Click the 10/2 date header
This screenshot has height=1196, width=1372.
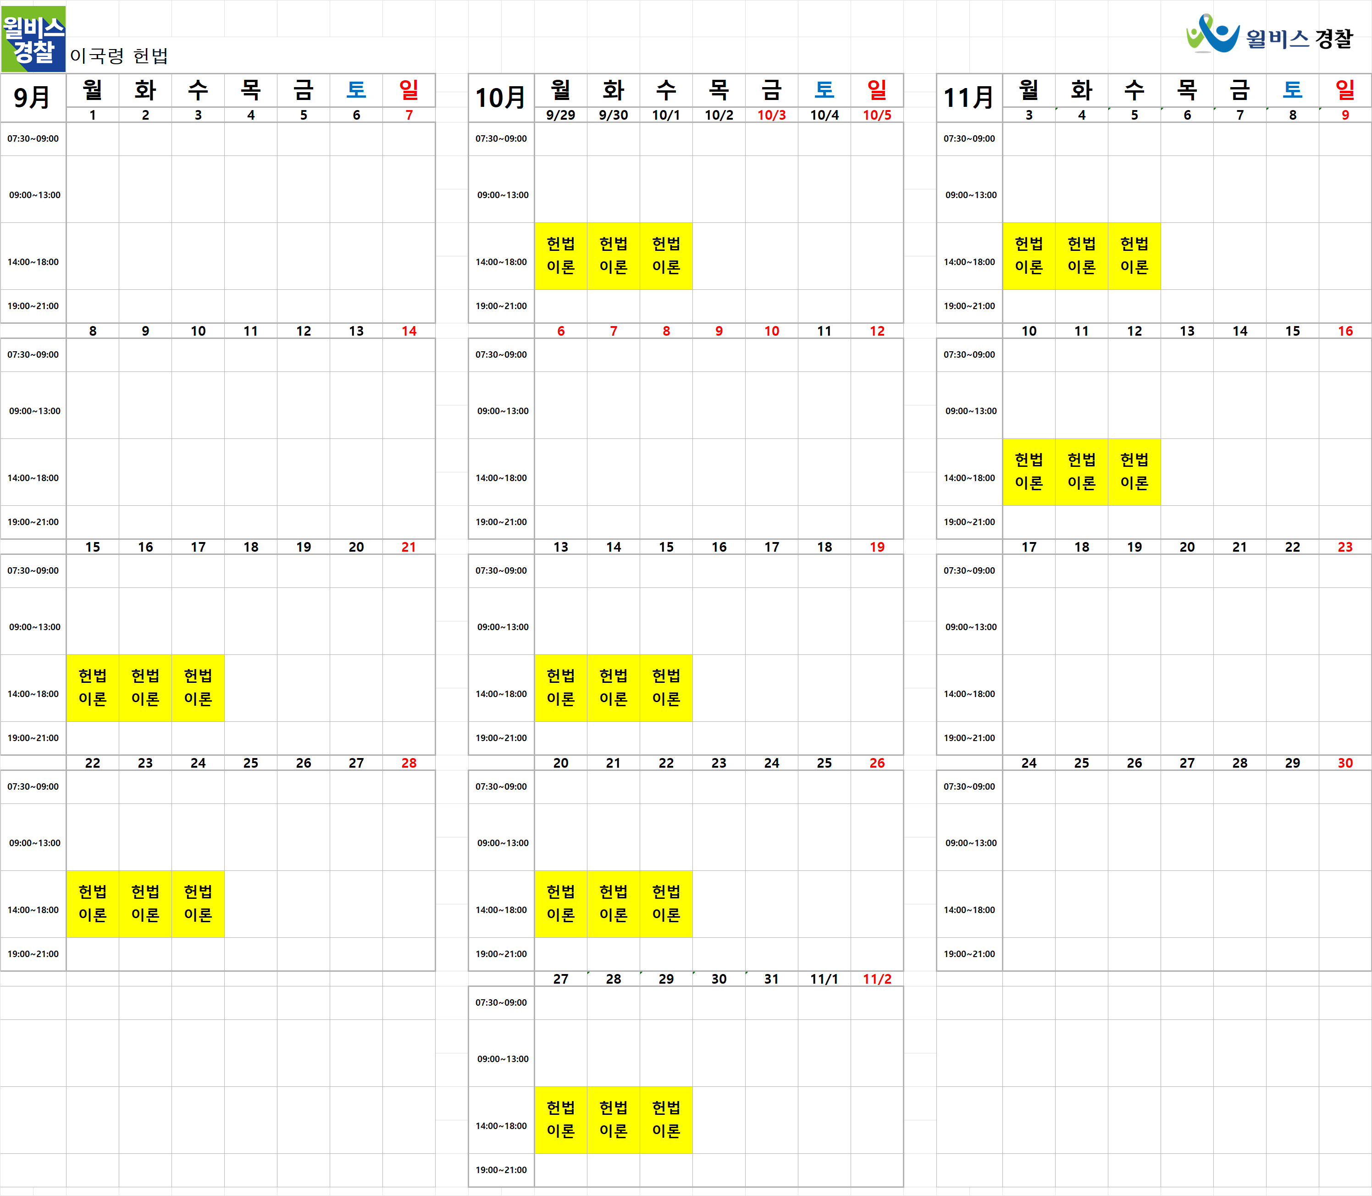click(x=719, y=115)
